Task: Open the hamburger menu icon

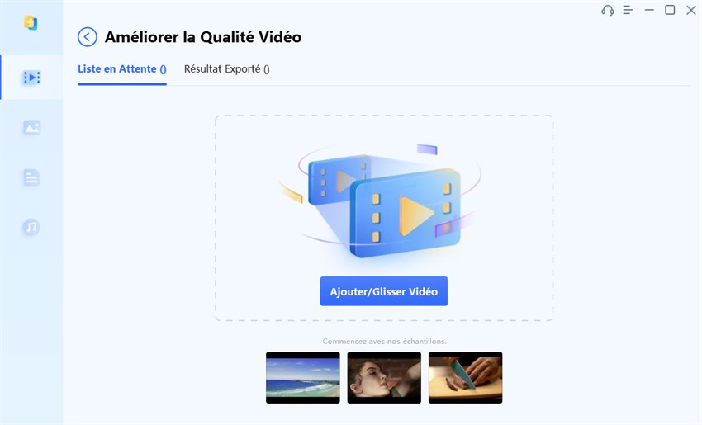Action: point(628,10)
